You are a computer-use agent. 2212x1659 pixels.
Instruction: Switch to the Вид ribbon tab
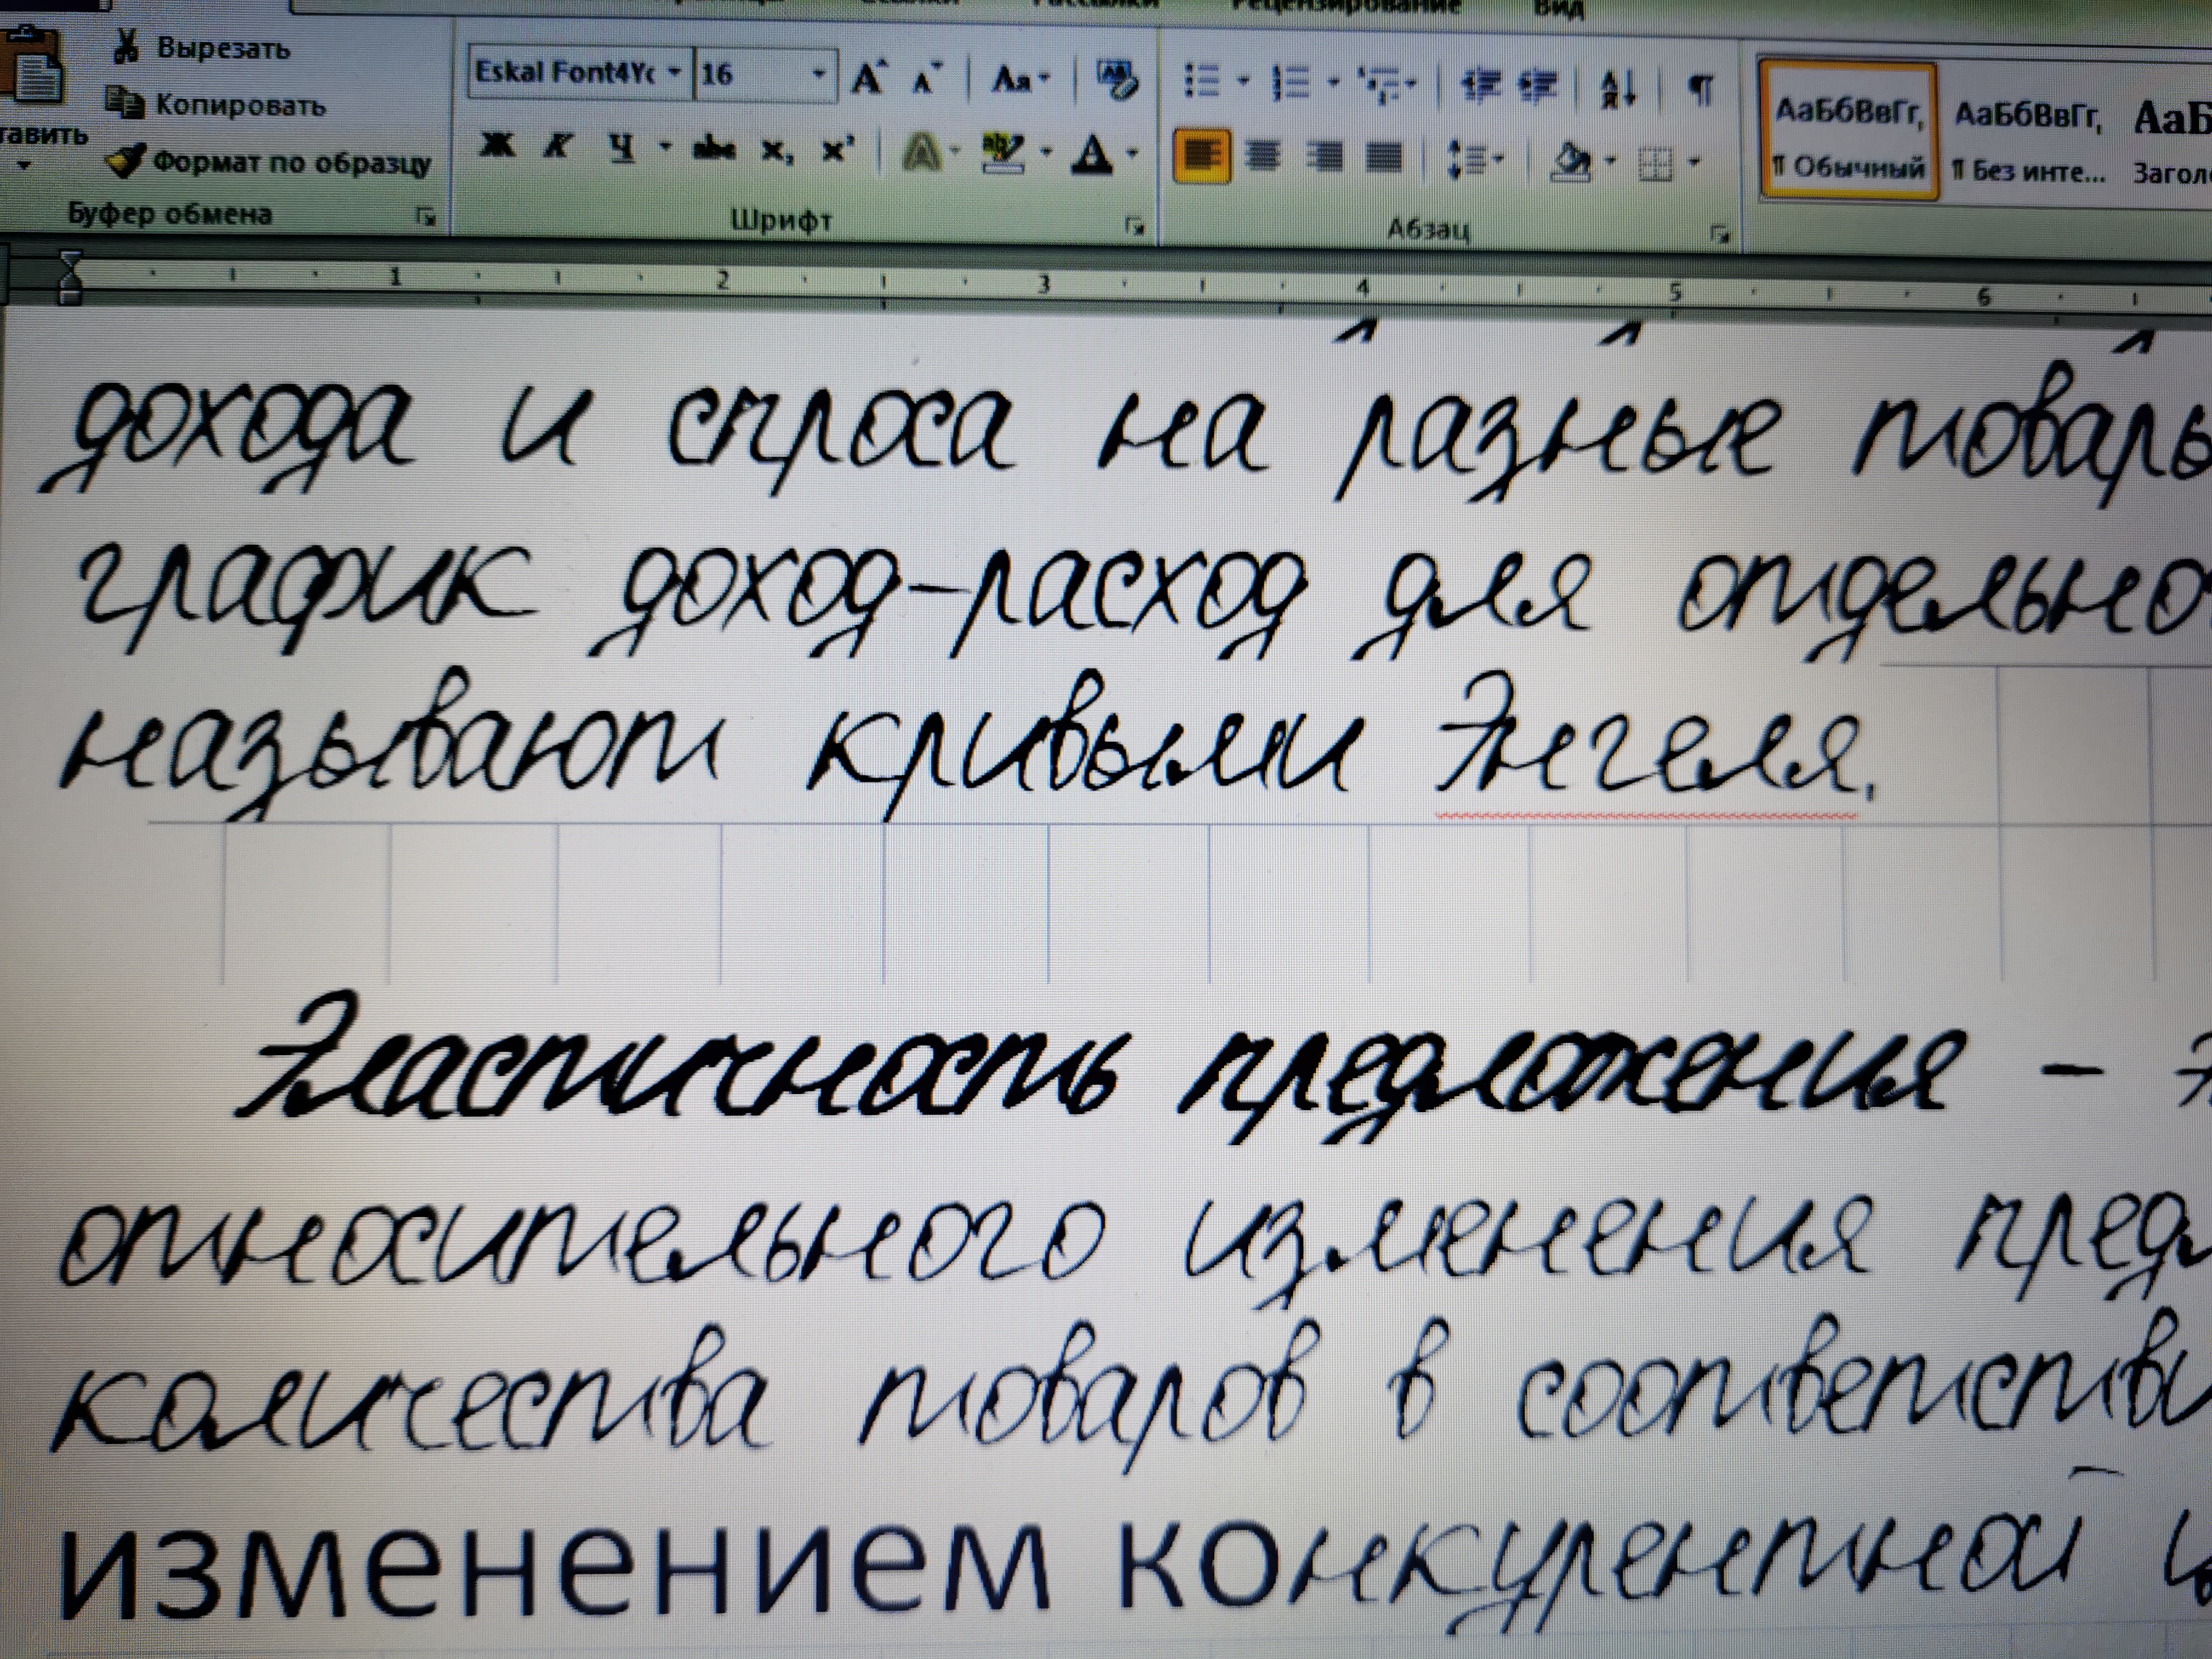click(1558, 9)
